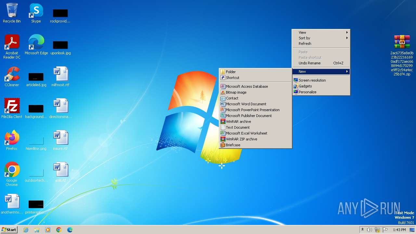Viewport: 416px width, 234px height.
Task: Select the FileZilla Client desktop shortcut
Action: (12, 109)
